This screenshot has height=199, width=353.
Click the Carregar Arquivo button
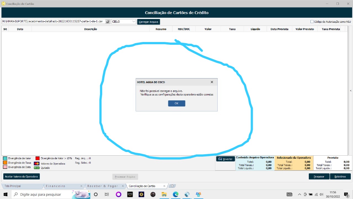tap(148, 22)
